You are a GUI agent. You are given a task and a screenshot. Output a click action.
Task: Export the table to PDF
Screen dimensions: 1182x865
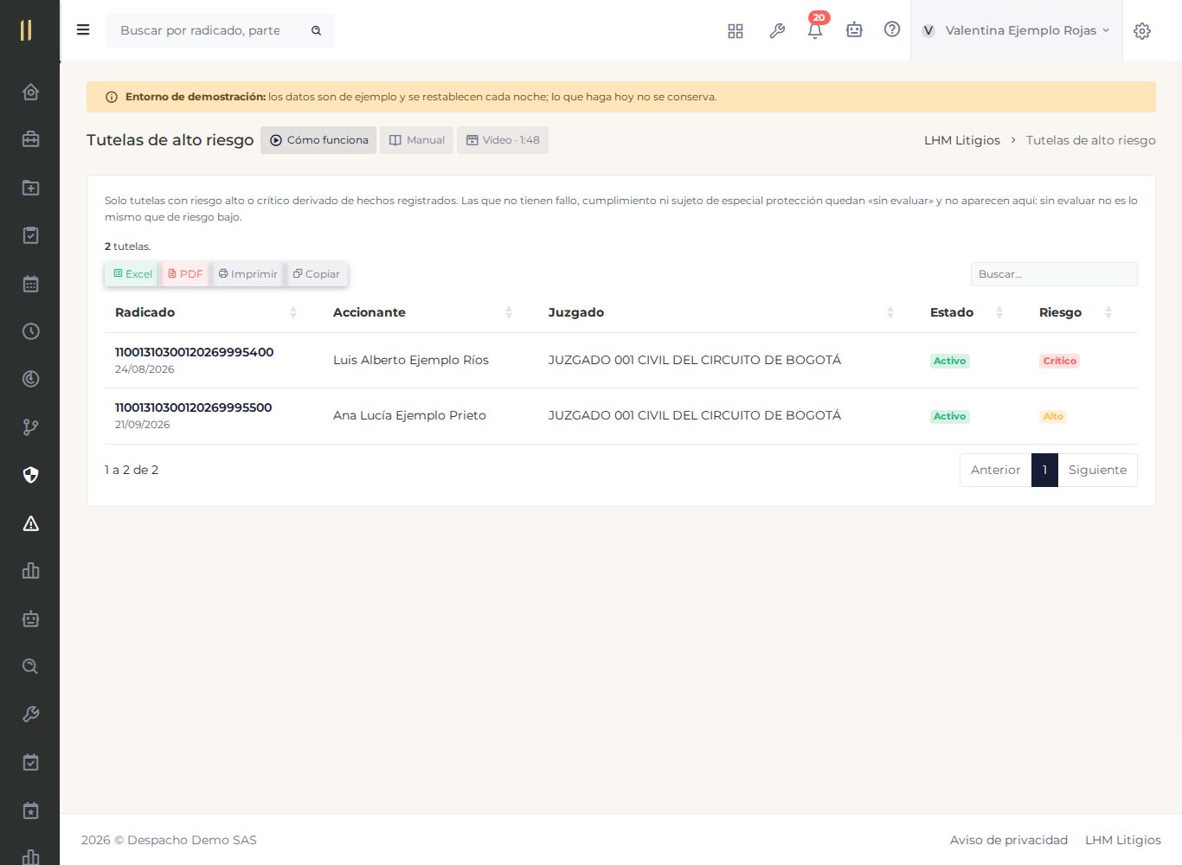[185, 274]
